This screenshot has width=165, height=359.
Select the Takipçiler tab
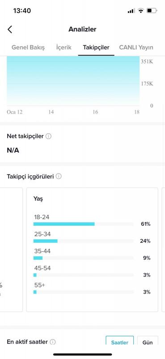click(x=96, y=48)
